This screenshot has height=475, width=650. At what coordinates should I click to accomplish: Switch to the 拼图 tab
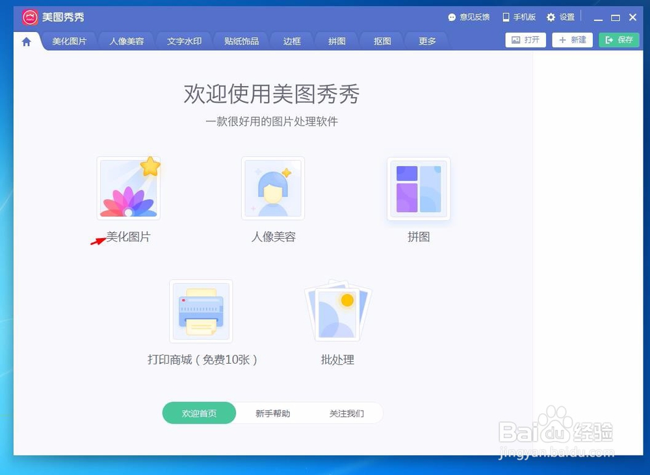pyautogui.click(x=337, y=42)
